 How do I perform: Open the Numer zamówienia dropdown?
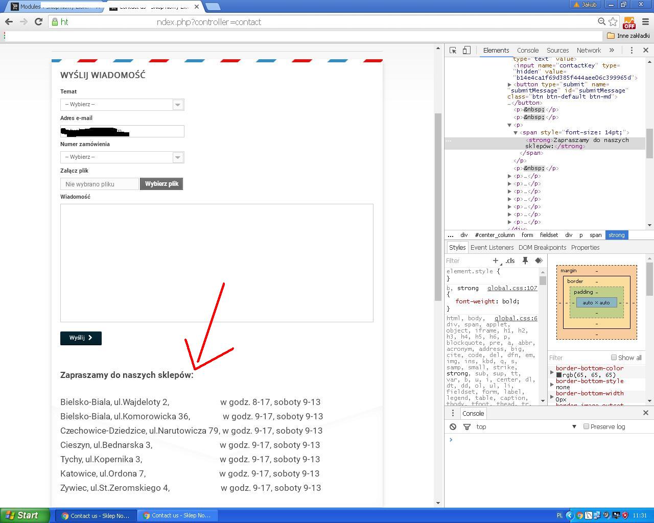coord(122,157)
